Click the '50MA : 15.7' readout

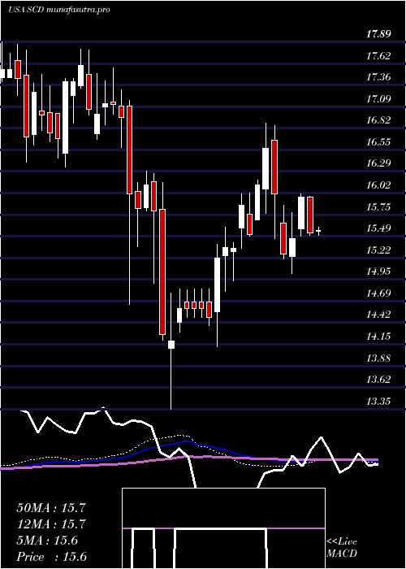[x=51, y=508]
